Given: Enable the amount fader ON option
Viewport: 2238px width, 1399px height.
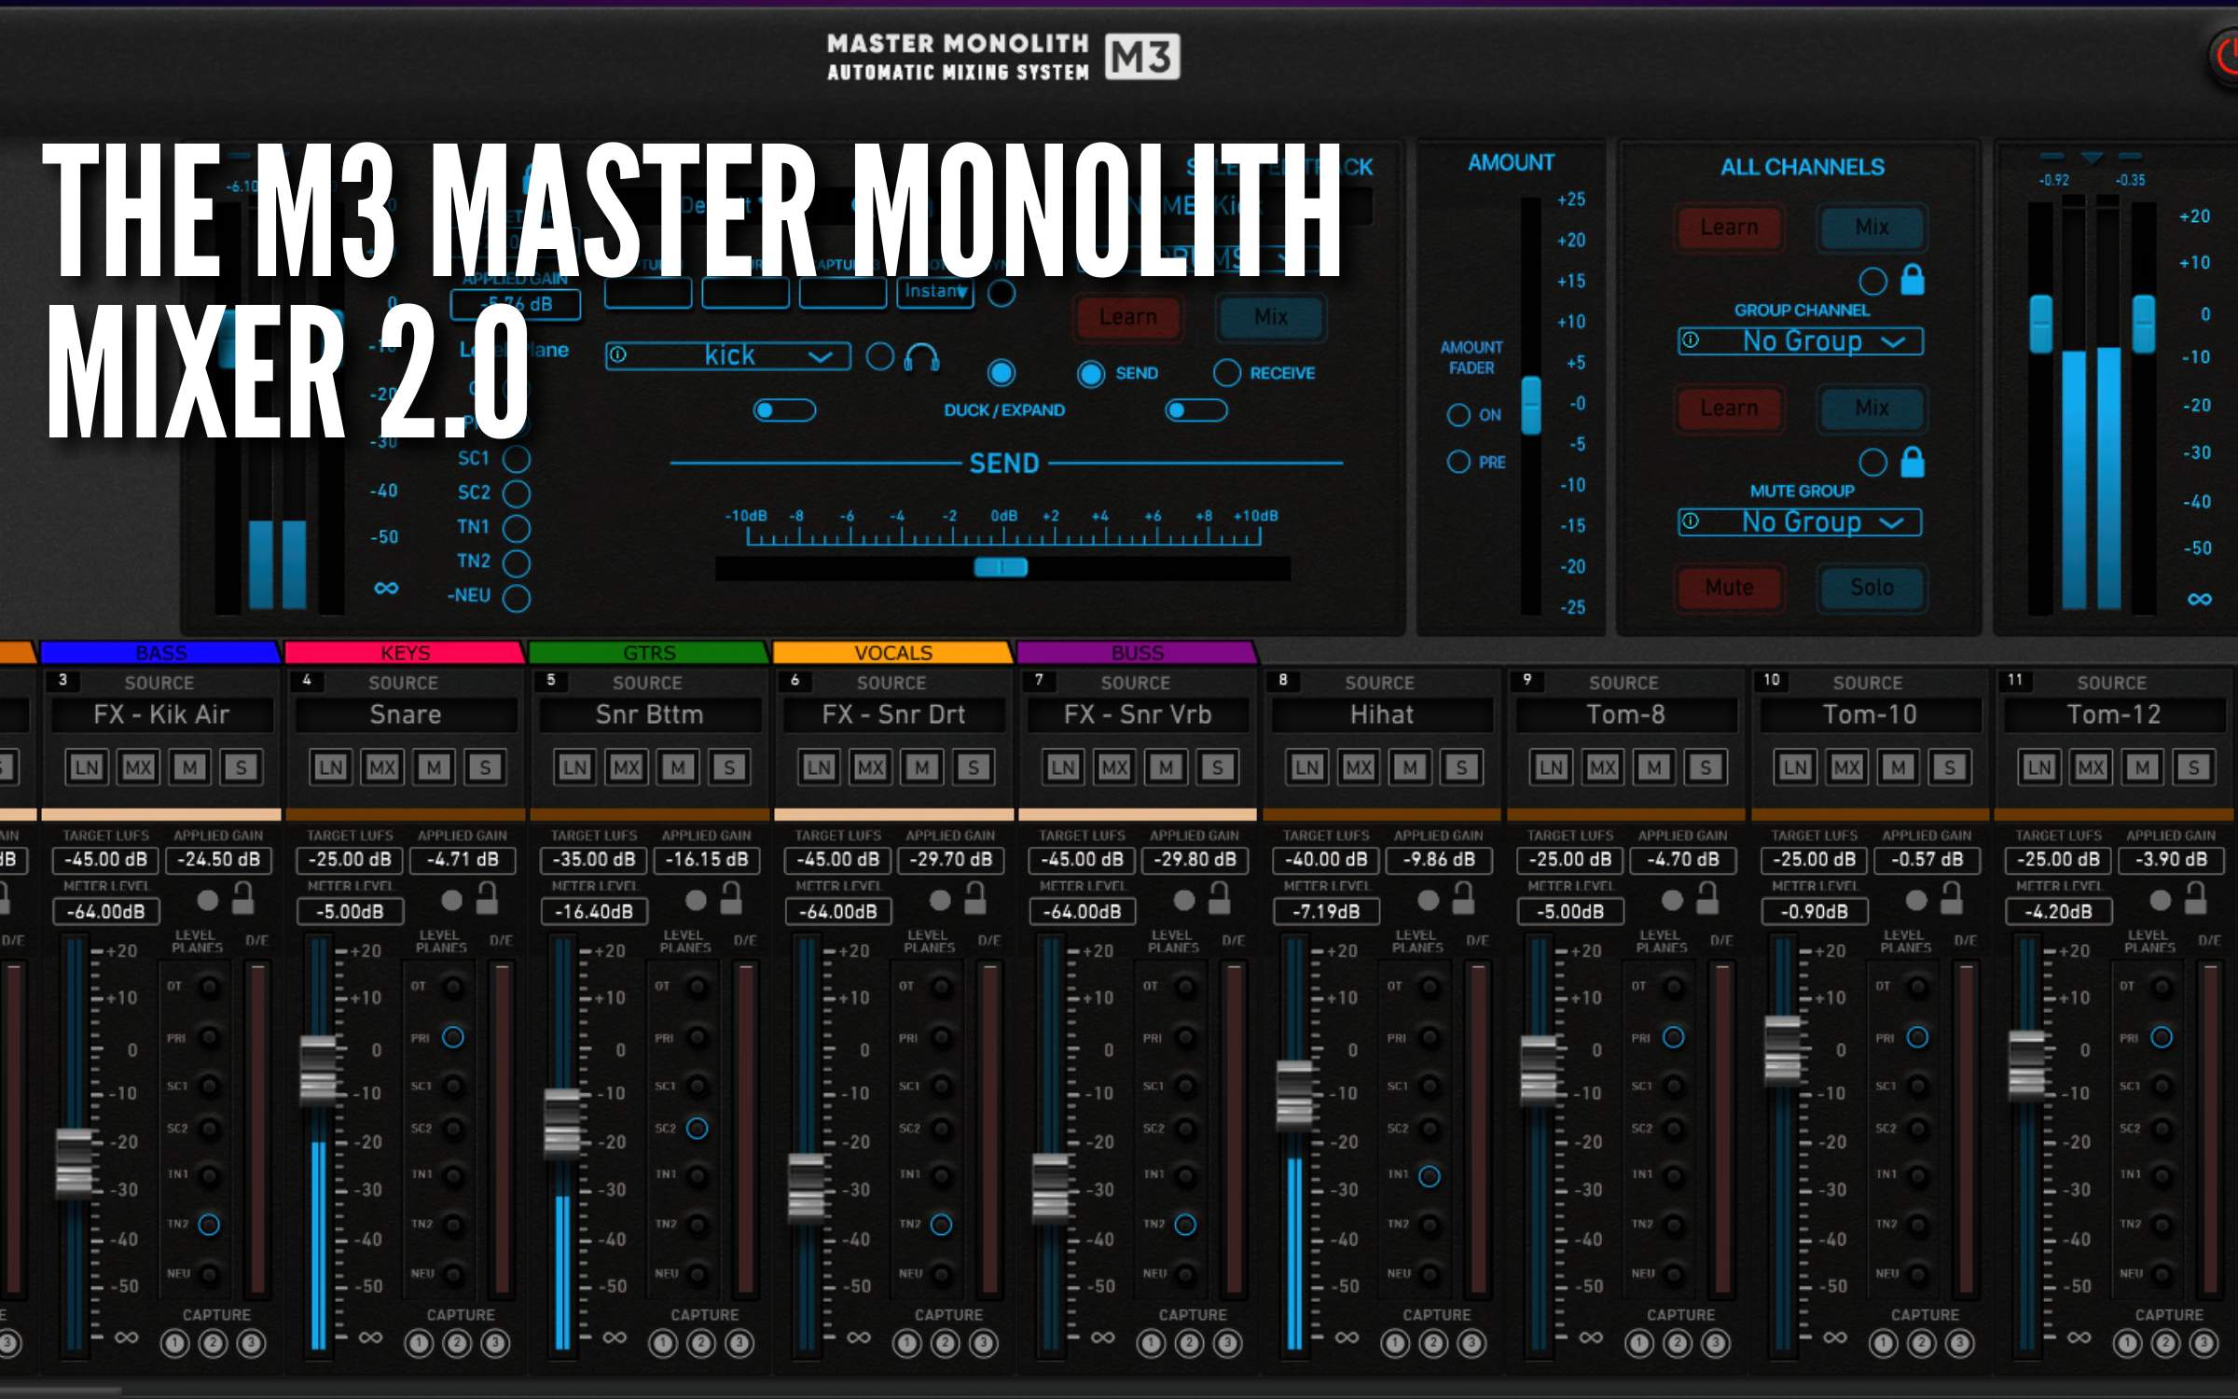Looking at the screenshot, I should pyautogui.click(x=1457, y=415).
